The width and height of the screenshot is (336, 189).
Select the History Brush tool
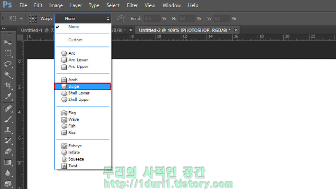click(x=8, y=141)
